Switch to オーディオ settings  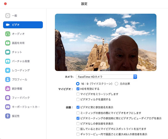click(x=18, y=34)
